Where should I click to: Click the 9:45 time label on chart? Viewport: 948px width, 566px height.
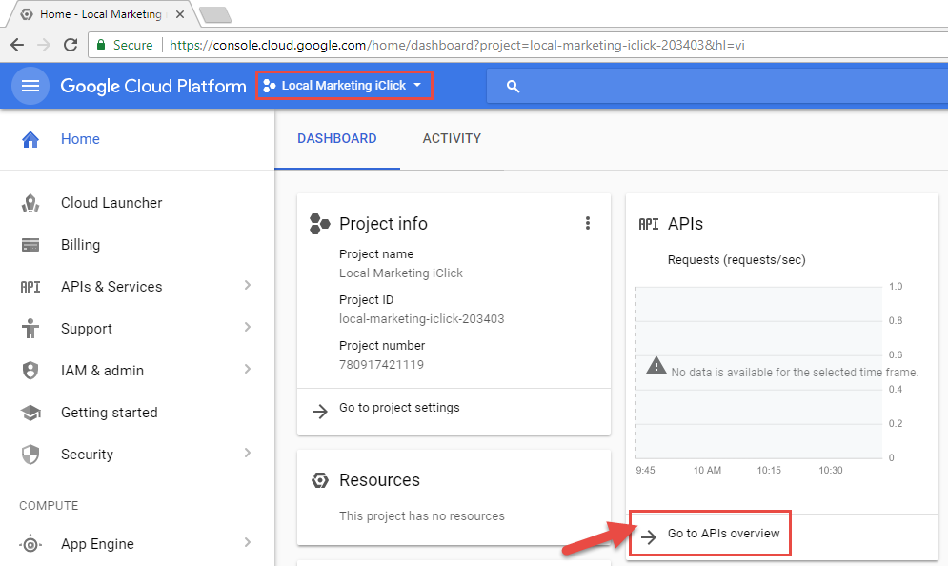[645, 471]
